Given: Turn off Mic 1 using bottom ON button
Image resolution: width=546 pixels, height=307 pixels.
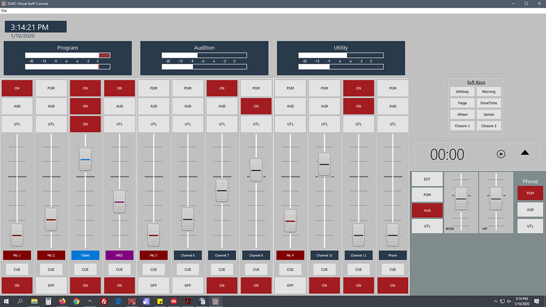Looking at the screenshot, I should coord(17,285).
